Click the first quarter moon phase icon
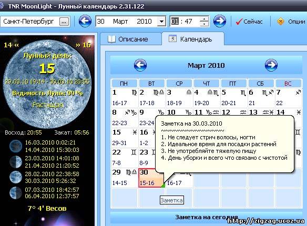307x226 pixels. (16, 162)
